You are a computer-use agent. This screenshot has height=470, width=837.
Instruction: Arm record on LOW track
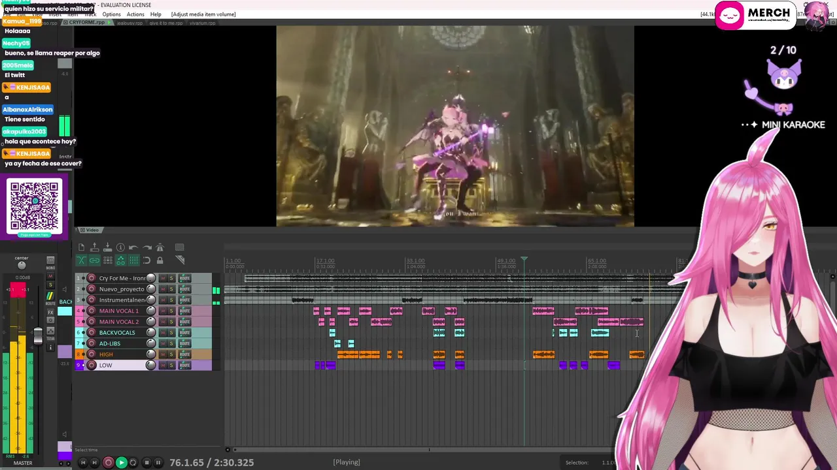click(92, 365)
